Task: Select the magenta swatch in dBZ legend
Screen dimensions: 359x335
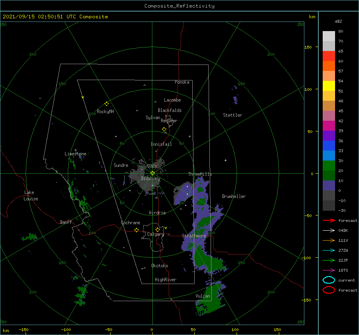Action: point(329,125)
